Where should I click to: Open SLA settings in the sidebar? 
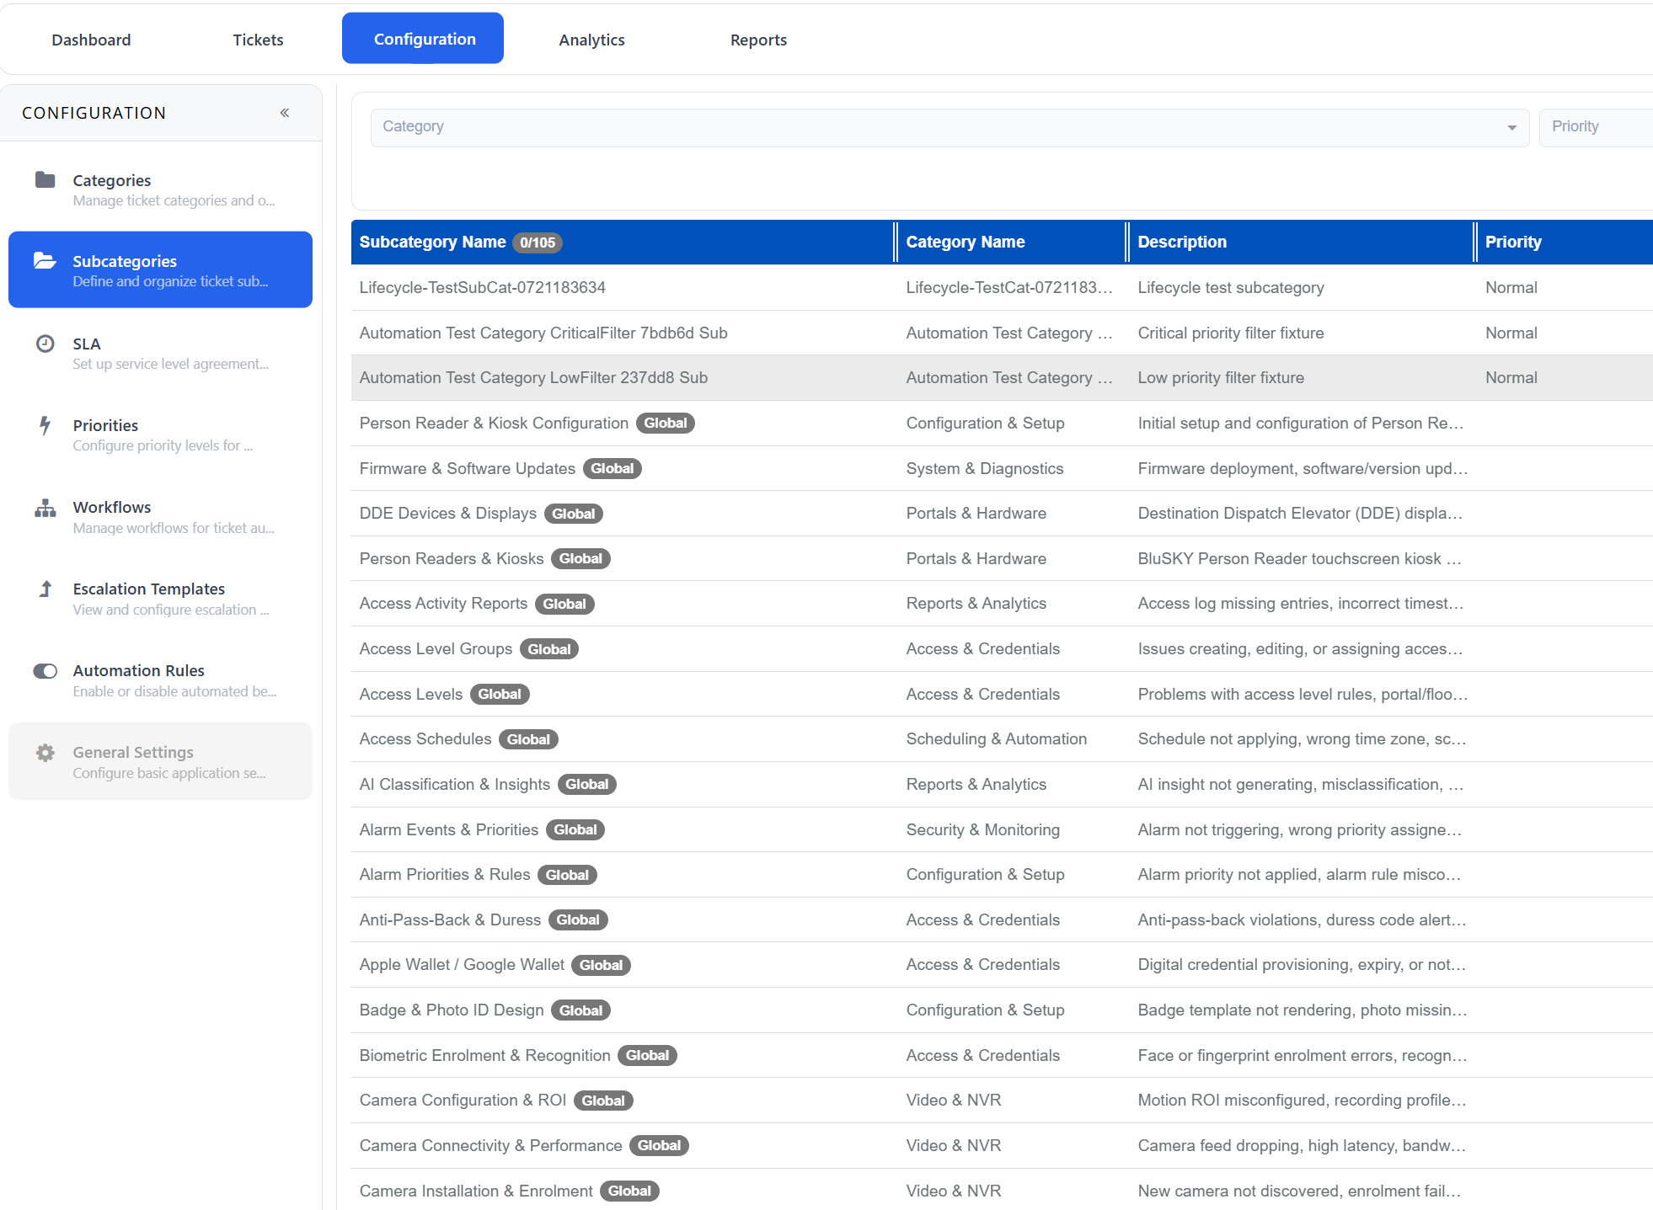click(160, 353)
